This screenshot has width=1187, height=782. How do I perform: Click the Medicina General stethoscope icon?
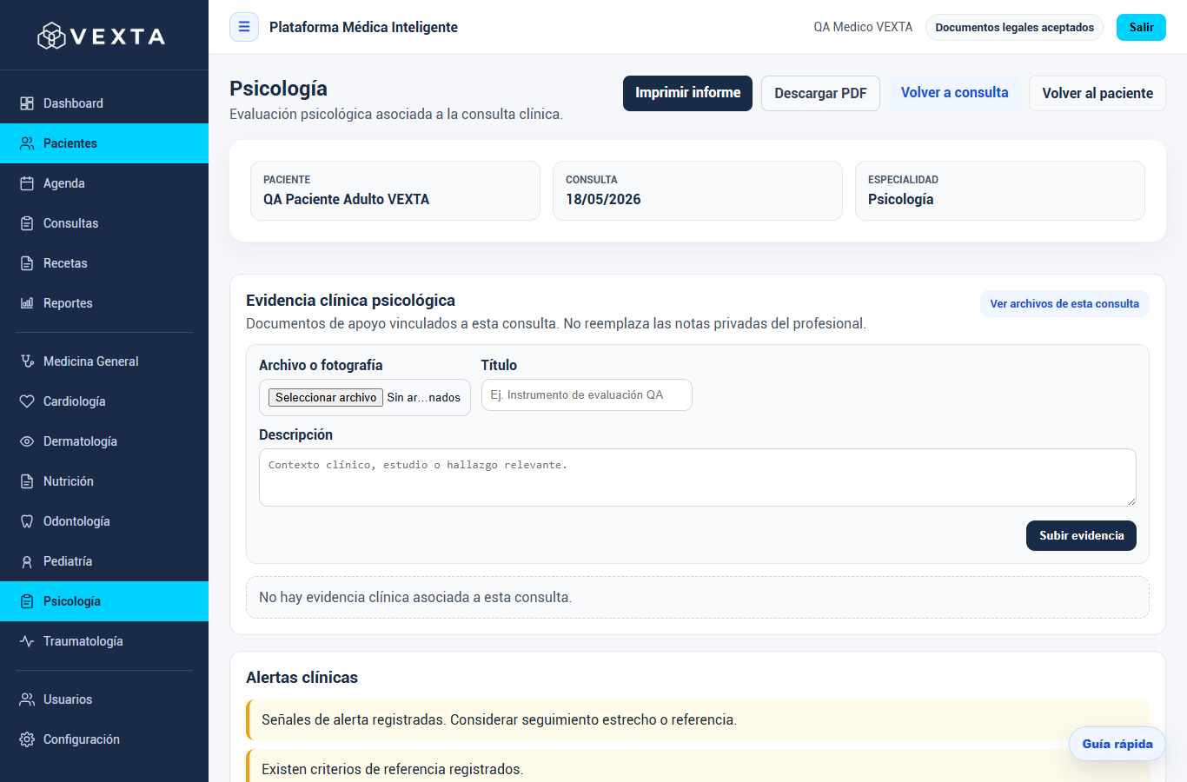27,361
